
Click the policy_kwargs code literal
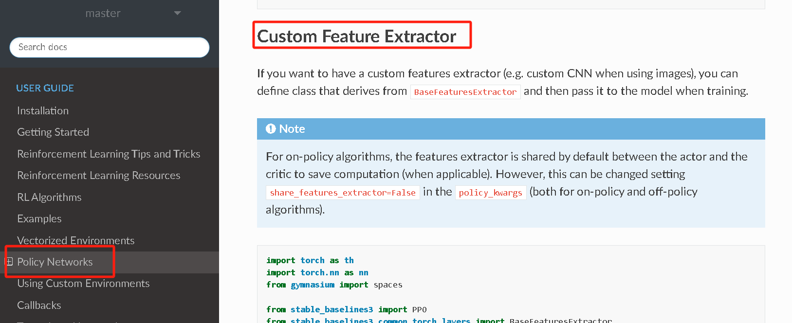click(x=491, y=193)
